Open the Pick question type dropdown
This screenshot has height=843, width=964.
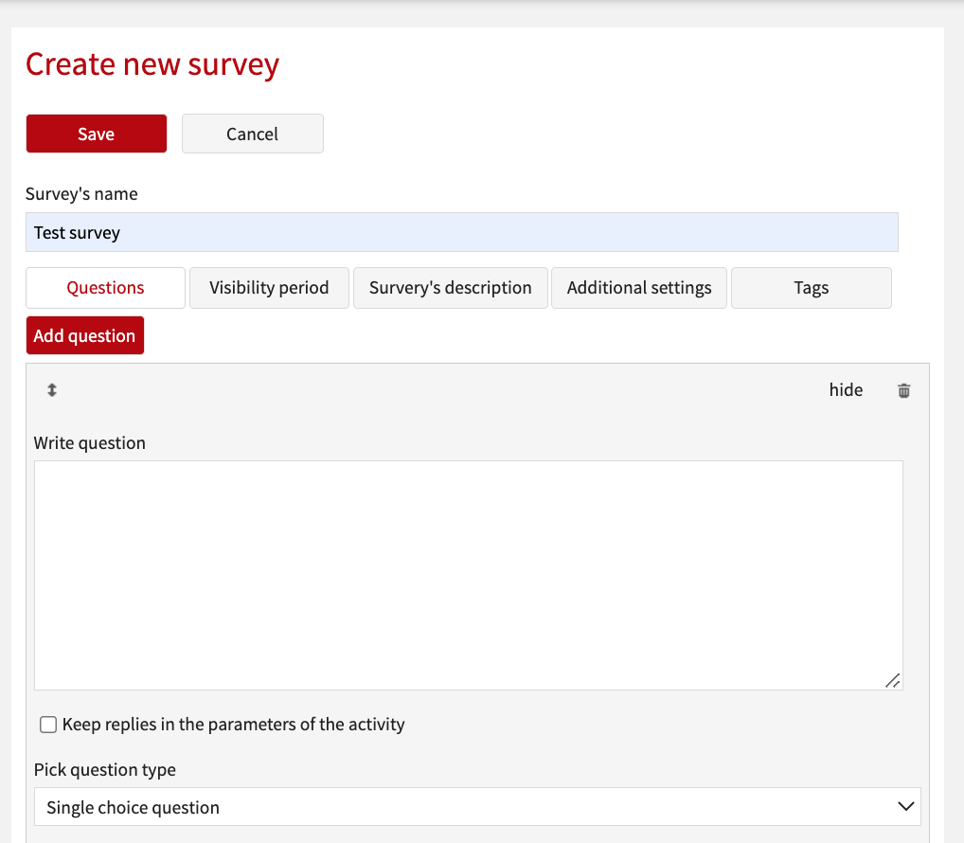click(477, 807)
